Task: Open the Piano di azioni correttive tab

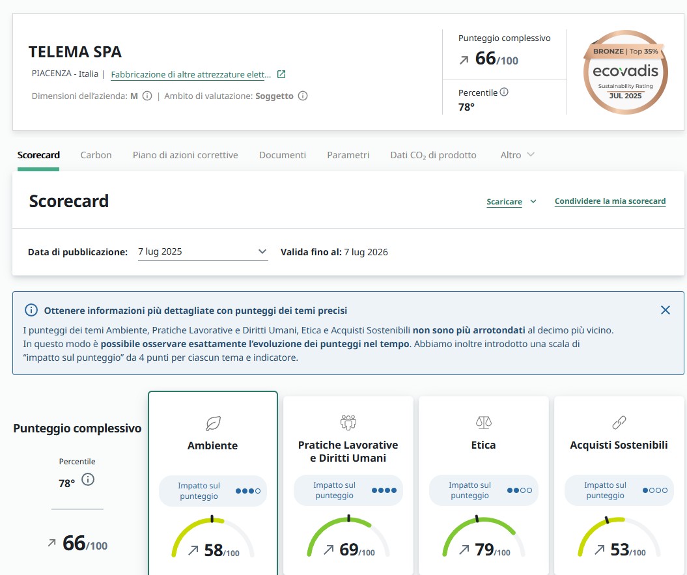Action: pos(185,155)
